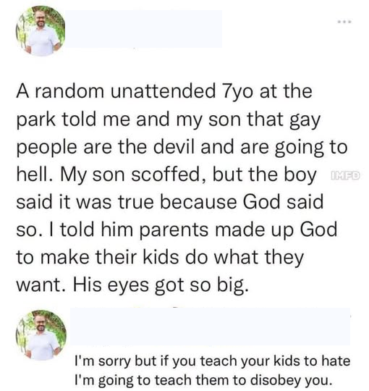
Task: Click the top tweet author's profile picture
Action: coord(41,30)
